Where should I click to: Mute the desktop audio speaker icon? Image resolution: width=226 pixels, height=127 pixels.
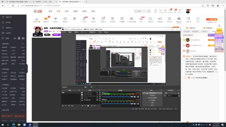pos(135,104)
